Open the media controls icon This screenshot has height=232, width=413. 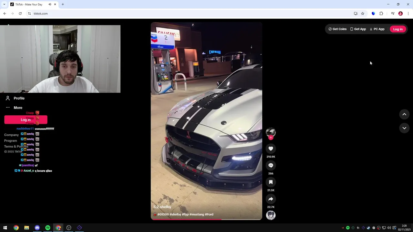tap(393, 14)
